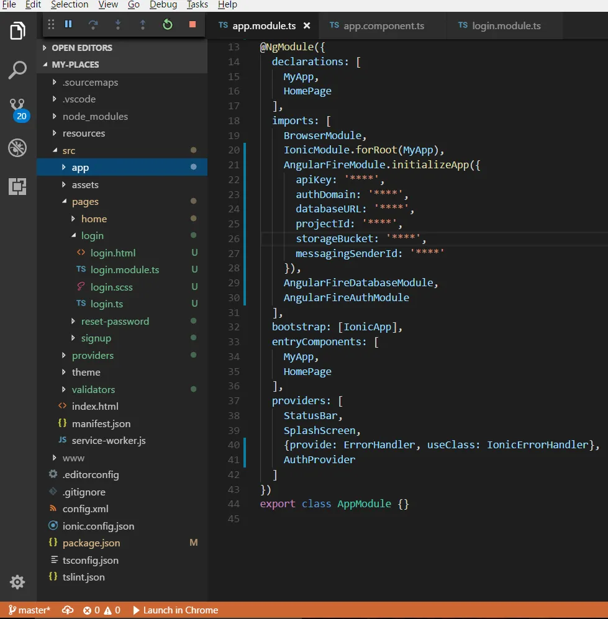Switch to the app.component.ts tab
Viewport: 608px width, 619px height.
(x=384, y=25)
